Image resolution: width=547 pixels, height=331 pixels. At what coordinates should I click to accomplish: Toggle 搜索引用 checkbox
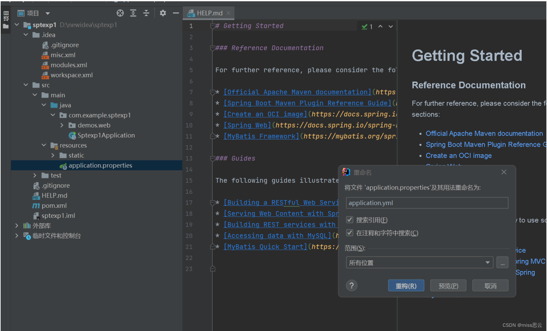point(349,220)
